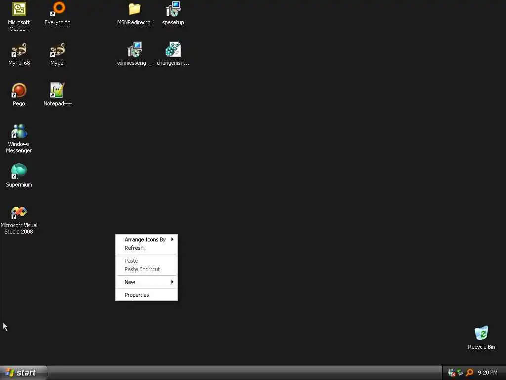This screenshot has height=380, width=506.
Task: Click the 9:20 PM taskbar clock
Action: (488, 373)
